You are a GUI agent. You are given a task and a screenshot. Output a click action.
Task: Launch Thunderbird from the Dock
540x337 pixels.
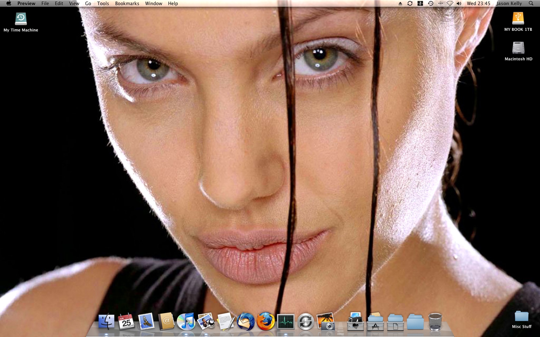point(246,321)
